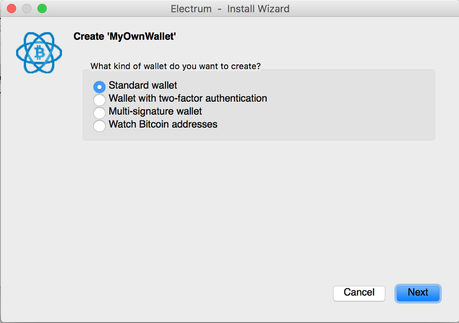This screenshot has height=323, width=459.
Task: Click the wallet type question label
Action: (176, 66)
